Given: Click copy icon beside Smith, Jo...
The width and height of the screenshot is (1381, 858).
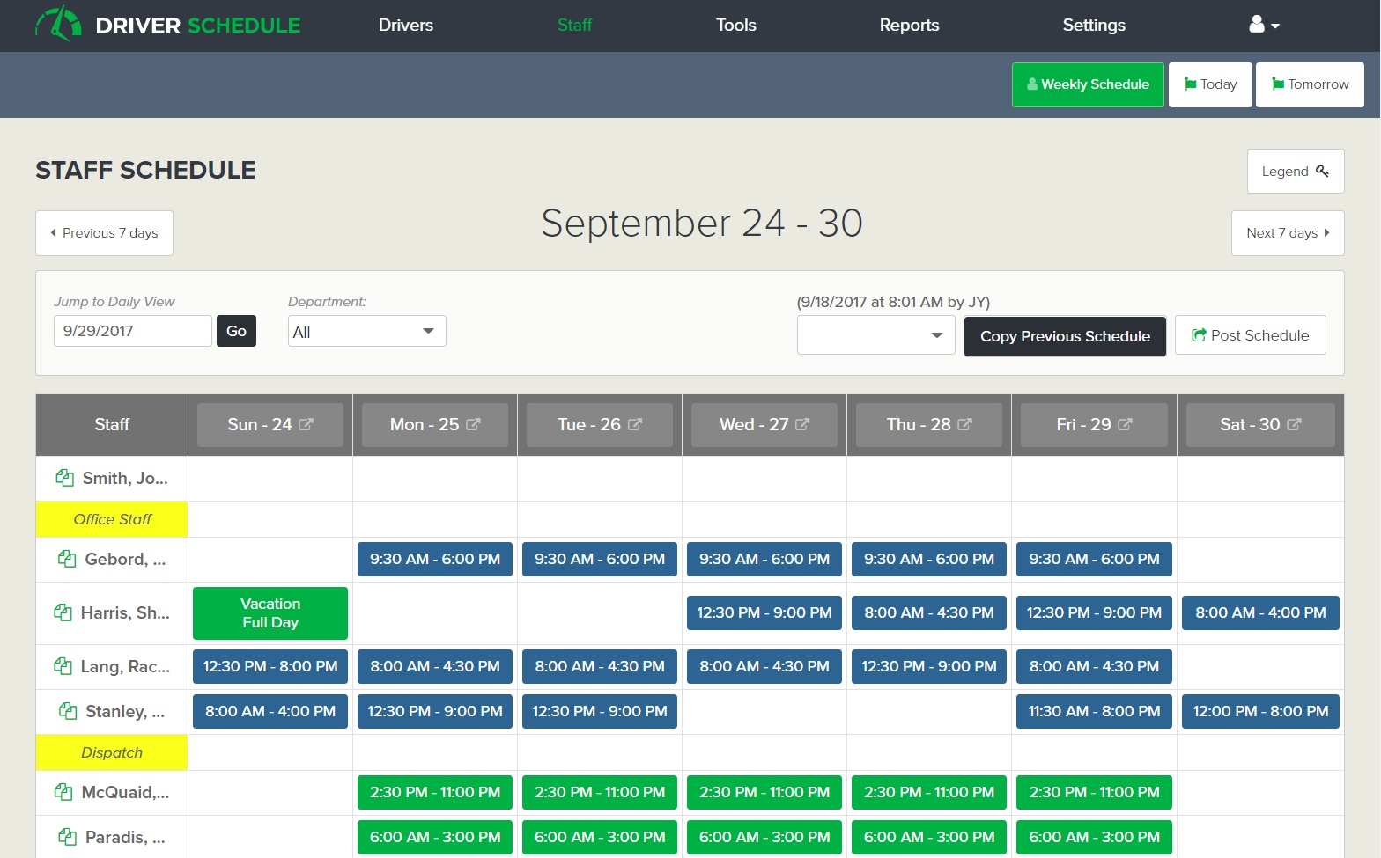Looking at the screenshot, I should click(x=64, y=478).
